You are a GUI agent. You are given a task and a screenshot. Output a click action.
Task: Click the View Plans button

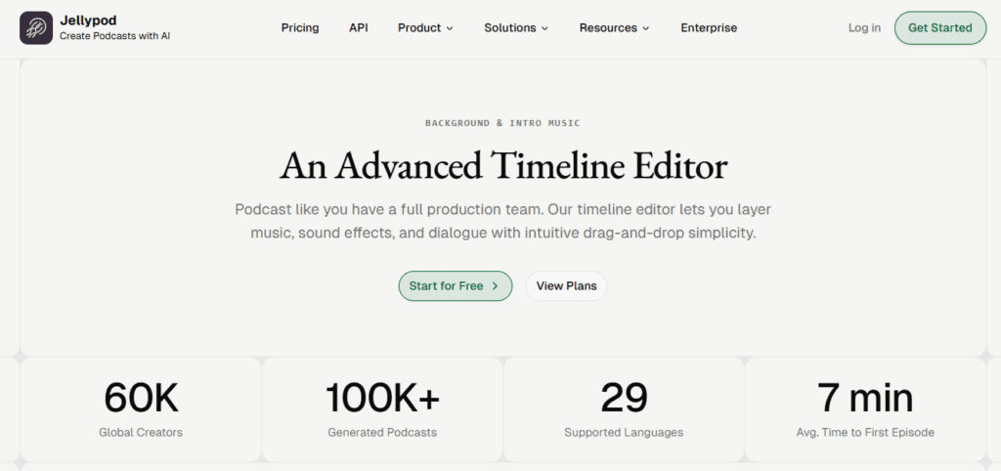tap(566, 285)
